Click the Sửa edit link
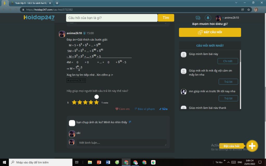The width and height of the screenshot is (266, 166). pos(163,109)
